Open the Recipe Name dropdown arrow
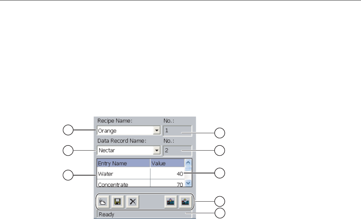 (157, 130)
